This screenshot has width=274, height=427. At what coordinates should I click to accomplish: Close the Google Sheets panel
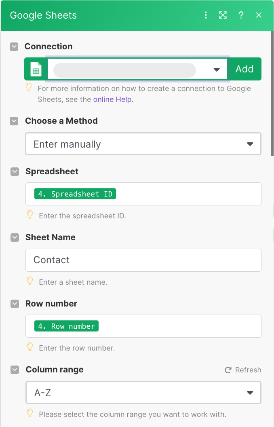pos(259,15)
